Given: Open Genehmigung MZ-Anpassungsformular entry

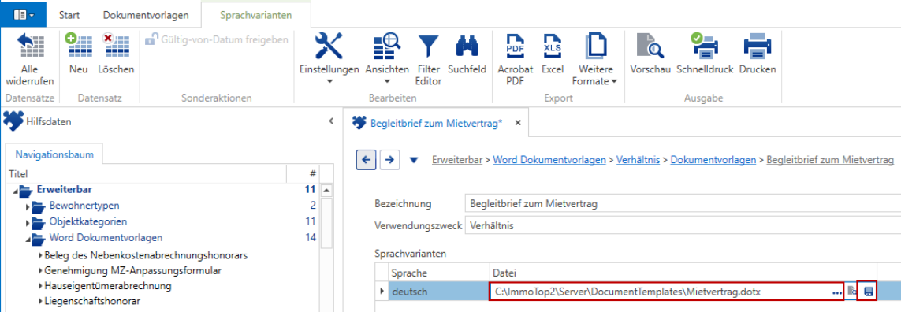Looking at the screenshot, I should coord(132,270).
